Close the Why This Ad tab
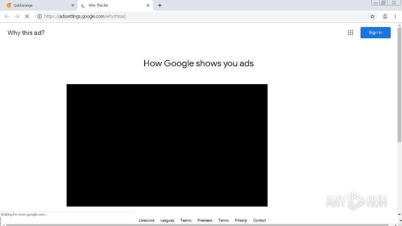The height and width of the screenshot is (226, 402). tap(148, 5)
